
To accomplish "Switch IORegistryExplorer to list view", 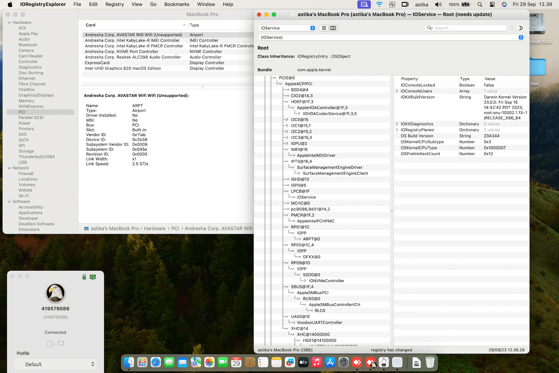I will pyautogui.click(x=324, y=28).
